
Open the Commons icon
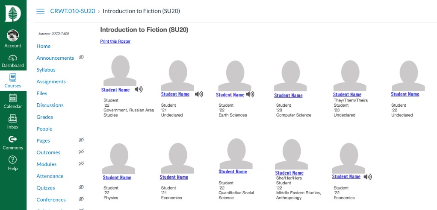click(13, 139)
